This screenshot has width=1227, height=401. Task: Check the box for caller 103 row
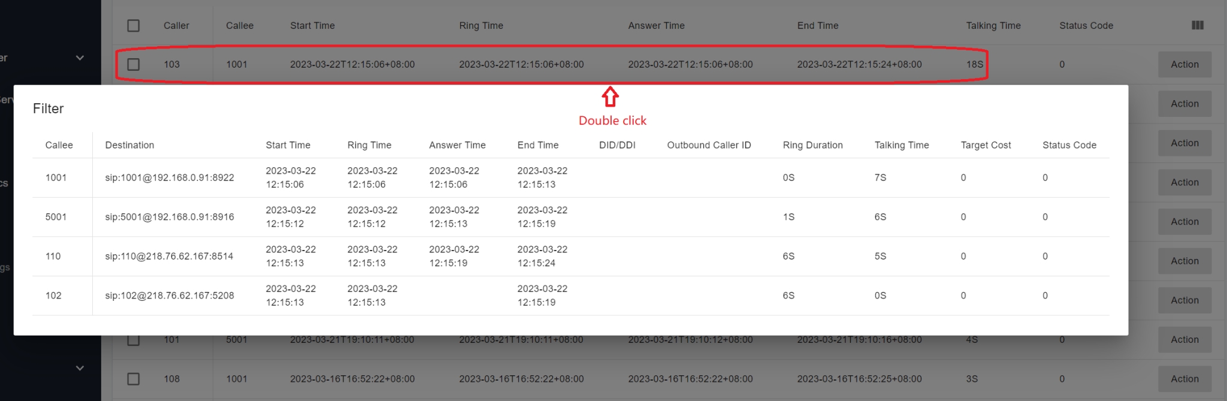click(x=134, y=64)
